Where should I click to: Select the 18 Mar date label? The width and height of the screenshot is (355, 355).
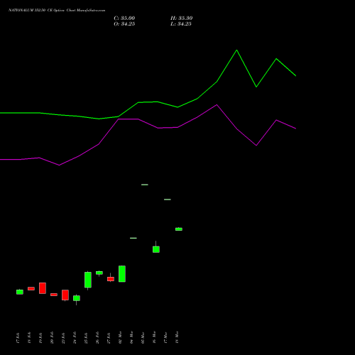tap(177, 337)
